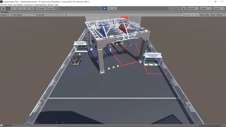The width and height of the screenshot is (226, 127).
Task: Click the Unity logo in the title bar
Action: [1, 1]
